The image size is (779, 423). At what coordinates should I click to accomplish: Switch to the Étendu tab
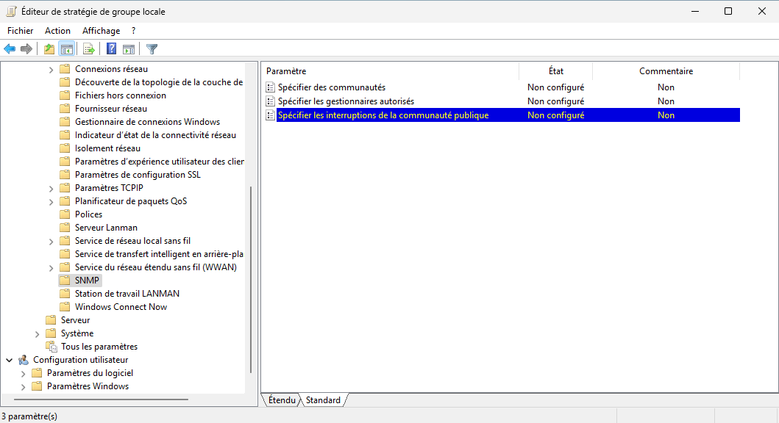point(281,400)
